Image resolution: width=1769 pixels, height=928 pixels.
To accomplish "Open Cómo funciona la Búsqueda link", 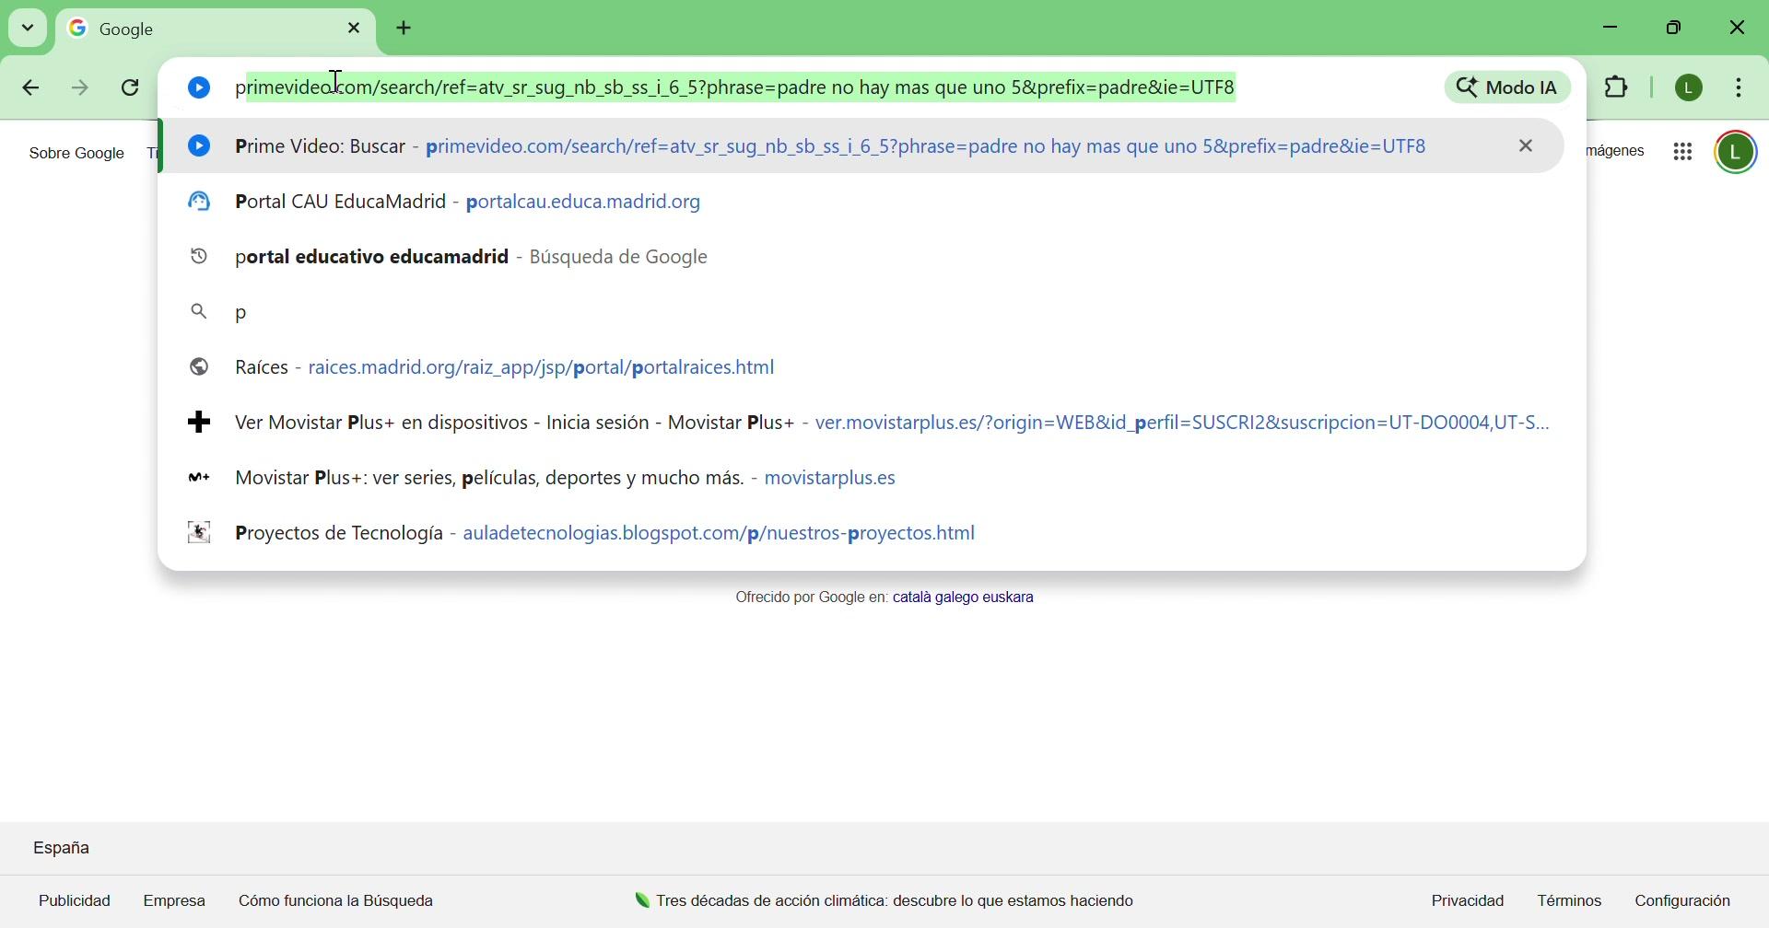I will click(x=336, y=901).
